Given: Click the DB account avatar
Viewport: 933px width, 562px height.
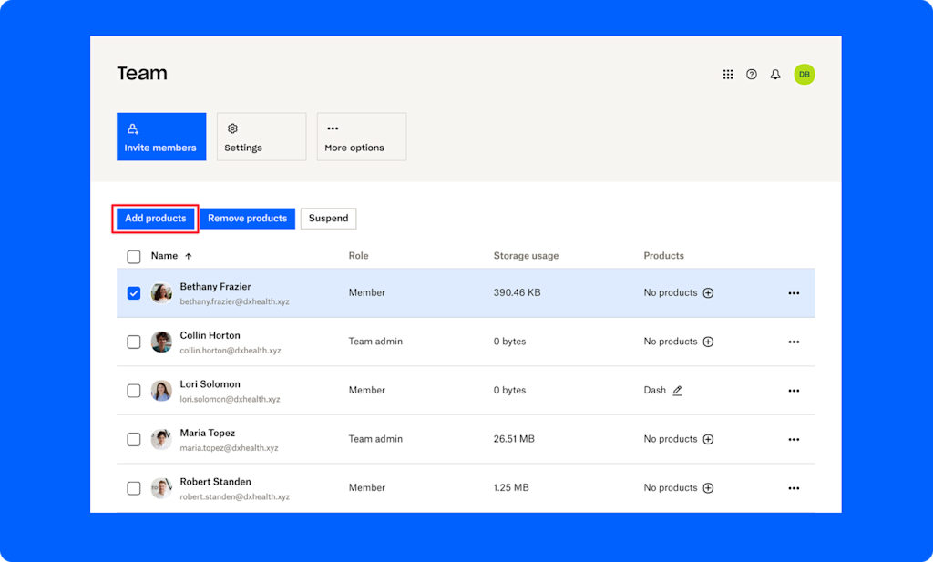Looking at the screenshot, I should pos(804,74).
